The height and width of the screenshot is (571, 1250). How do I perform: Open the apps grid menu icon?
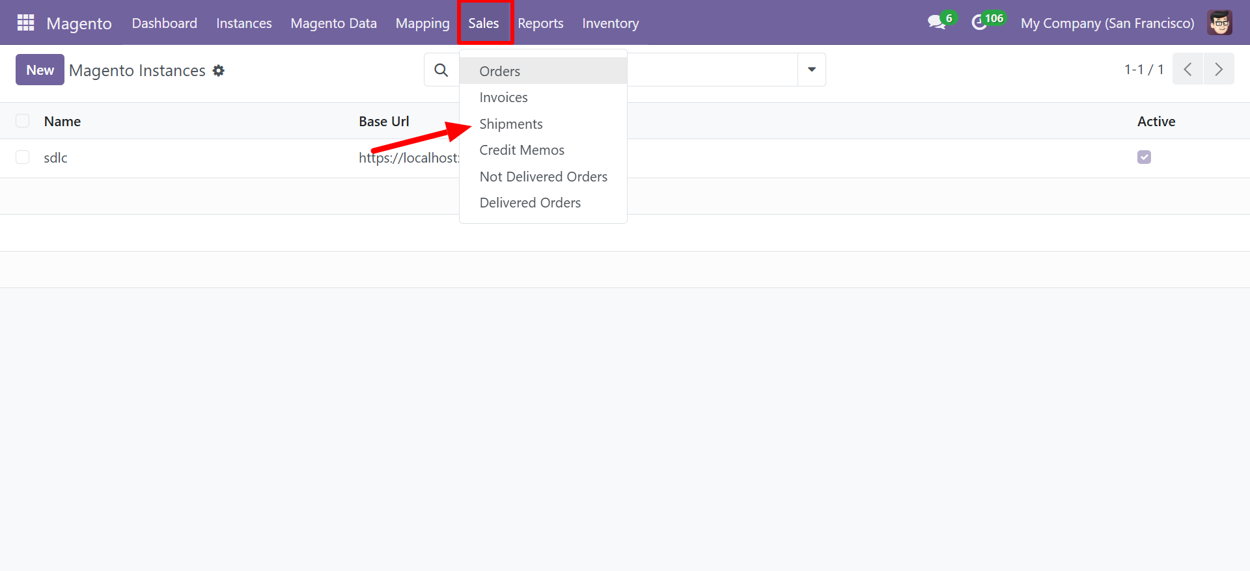pos(25,23)
